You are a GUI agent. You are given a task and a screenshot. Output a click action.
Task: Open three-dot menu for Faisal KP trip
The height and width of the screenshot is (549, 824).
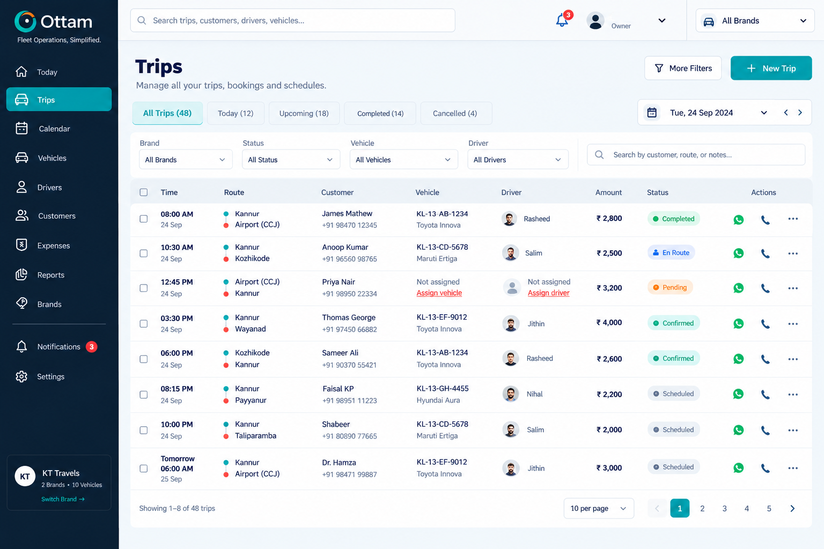[793, 395]
